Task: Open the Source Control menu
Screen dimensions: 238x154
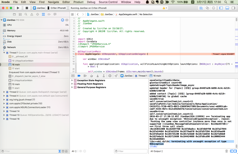Action: pyautogui.click(x=108, y=2)
